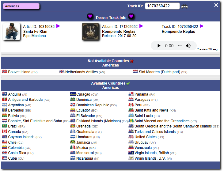224x171 pixels.
Task: Click the Canada flag icon
Action: coord(4,131)
